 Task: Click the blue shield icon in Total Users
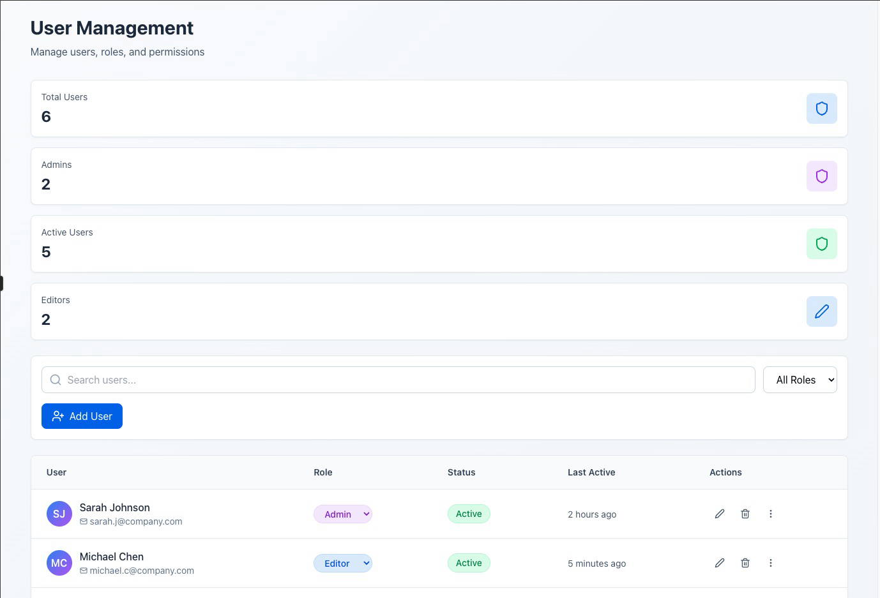[821, 108]
